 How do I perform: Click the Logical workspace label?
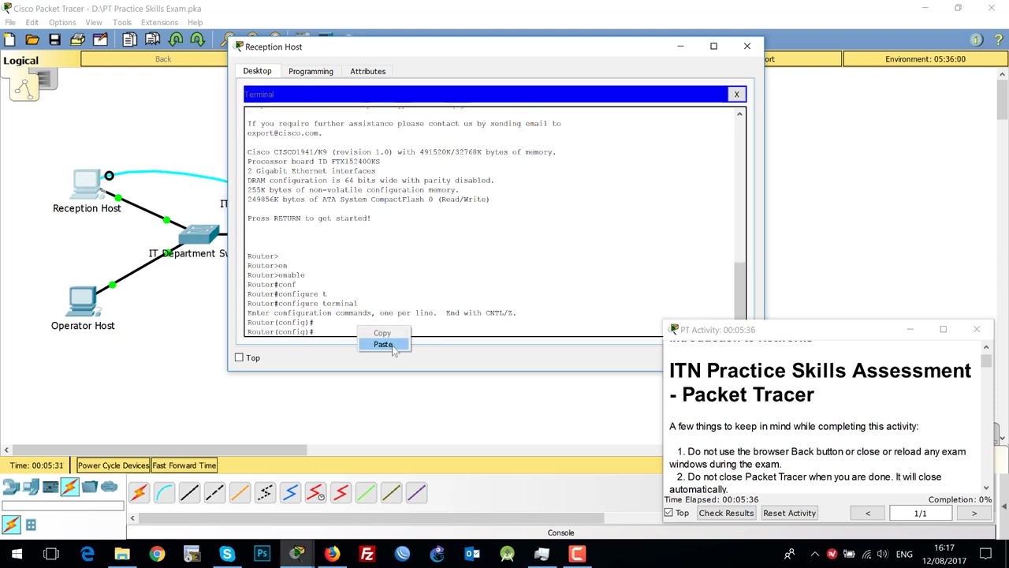(x=20, y=61)
